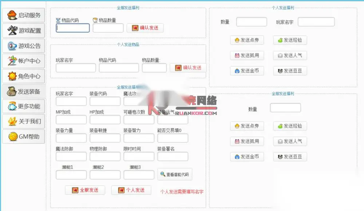The height and width of the screenshot is (211, 364).
Task: Focus the 物品数量 field in top-left 全服发送福利
Action: pos(108,28)
